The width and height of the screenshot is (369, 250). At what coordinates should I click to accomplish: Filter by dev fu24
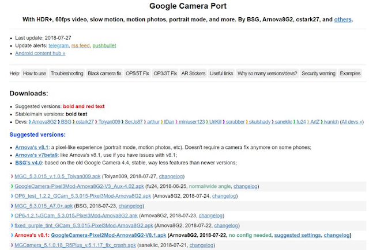pos(301,122)
